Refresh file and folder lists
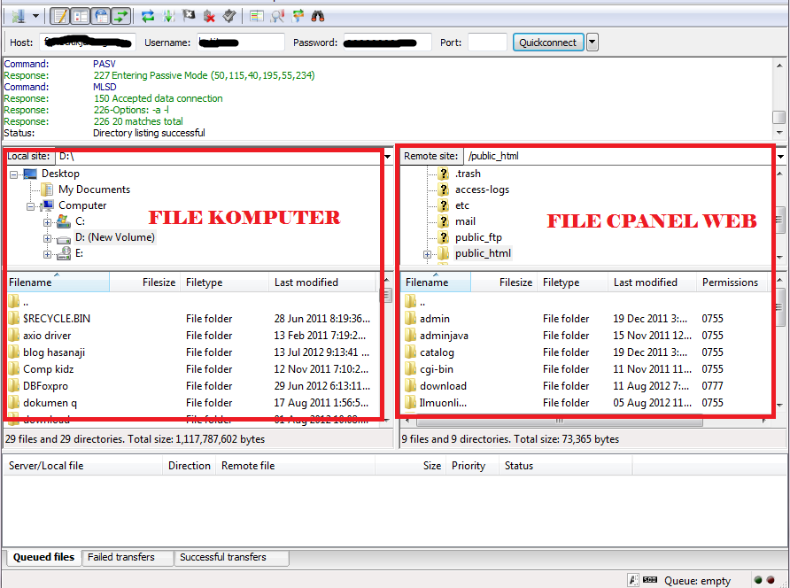This screenshot has width=790, height=588. 148,16
